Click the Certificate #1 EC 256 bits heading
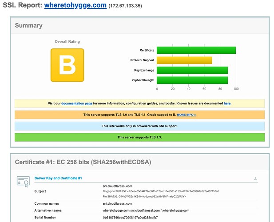The width and height of the screenshot is (274, 222). click(x=83, y=162)
